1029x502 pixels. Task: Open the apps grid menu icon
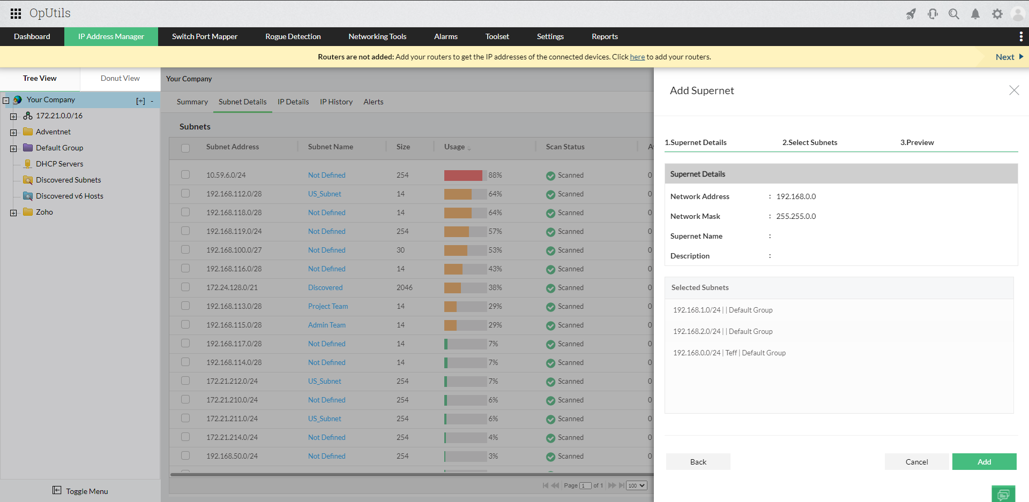(16, 13)
